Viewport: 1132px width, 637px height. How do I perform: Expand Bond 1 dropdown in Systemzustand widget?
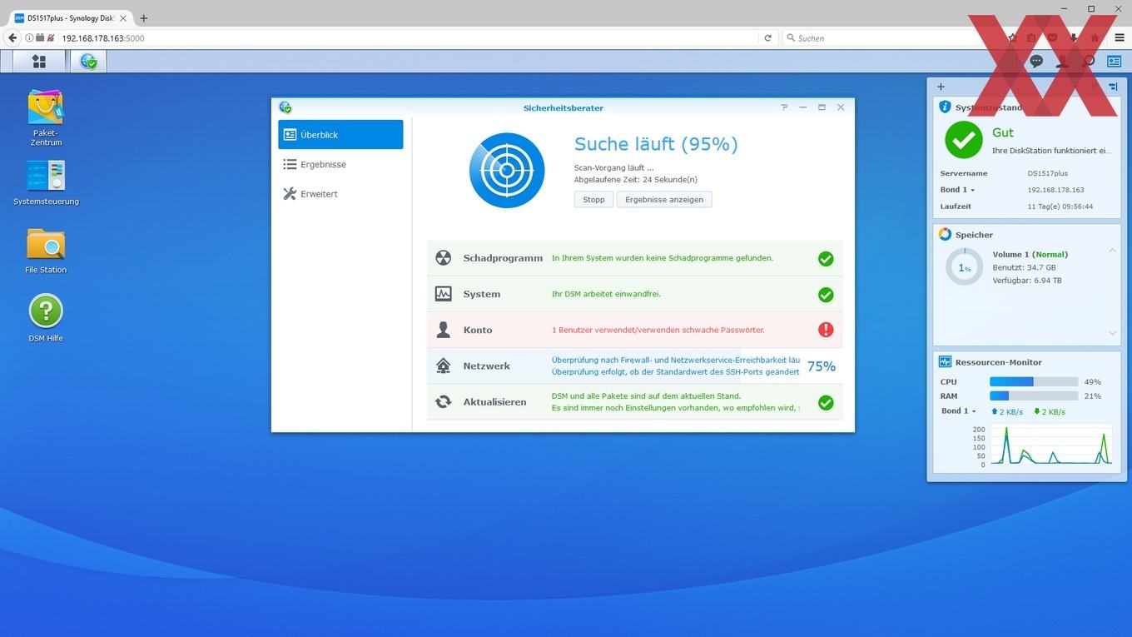[957, 190]
